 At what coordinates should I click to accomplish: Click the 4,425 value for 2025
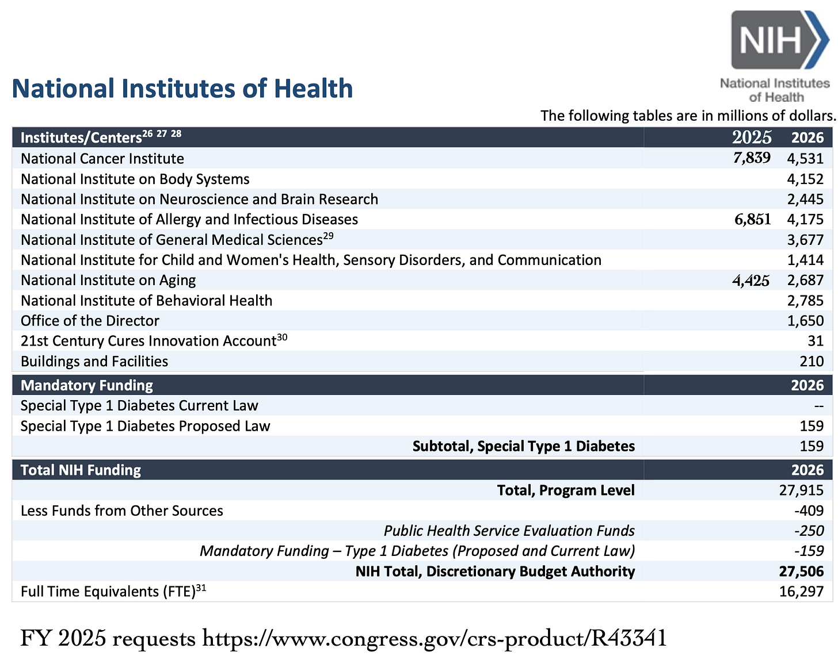(751, 280)
